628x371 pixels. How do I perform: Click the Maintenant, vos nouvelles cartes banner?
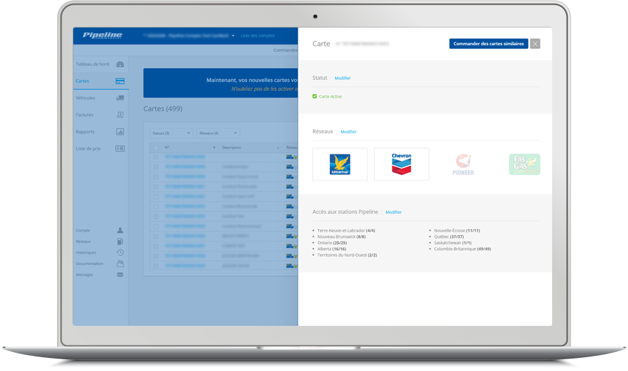(220, 83)
